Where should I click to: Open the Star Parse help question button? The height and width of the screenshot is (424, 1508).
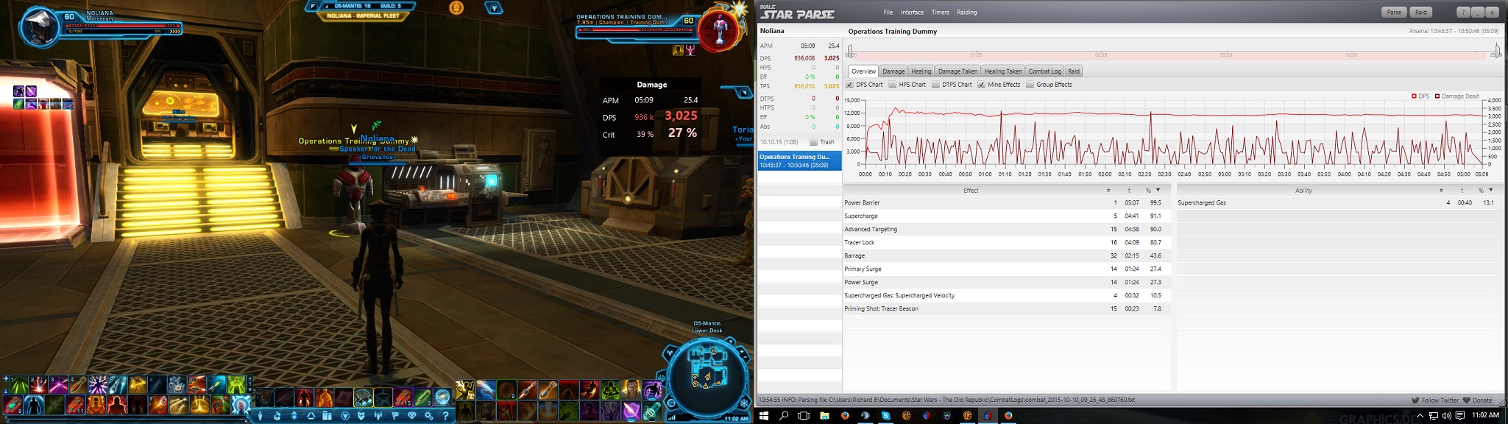pos(1465,12)
